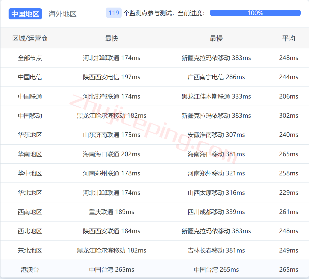Select the 港澳台 row label
The image size is (309, 279).
coord(30,269)
